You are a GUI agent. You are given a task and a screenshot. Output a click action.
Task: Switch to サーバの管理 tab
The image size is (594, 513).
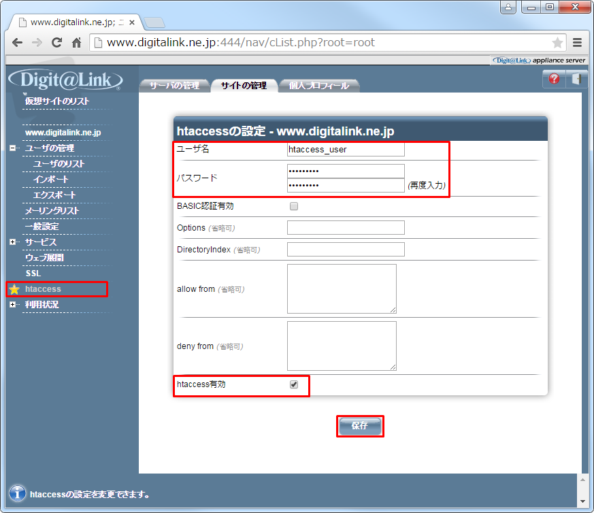click(174, 86)
